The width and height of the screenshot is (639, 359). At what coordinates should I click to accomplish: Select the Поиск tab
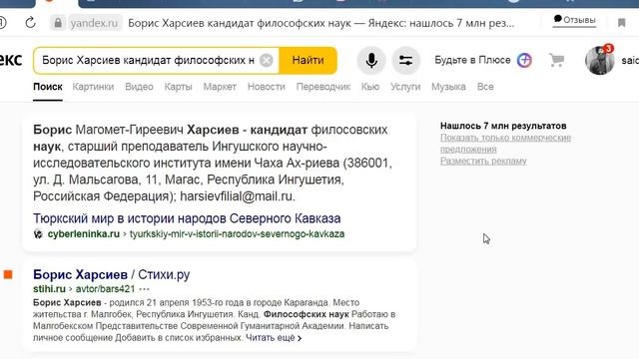point(48,87)
